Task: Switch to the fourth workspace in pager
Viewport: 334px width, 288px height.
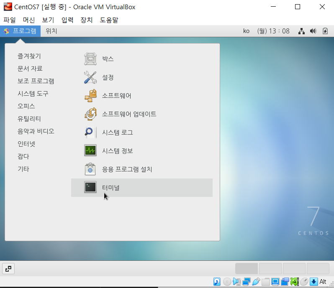Action: pyautogui.click(x=318, y=269)
